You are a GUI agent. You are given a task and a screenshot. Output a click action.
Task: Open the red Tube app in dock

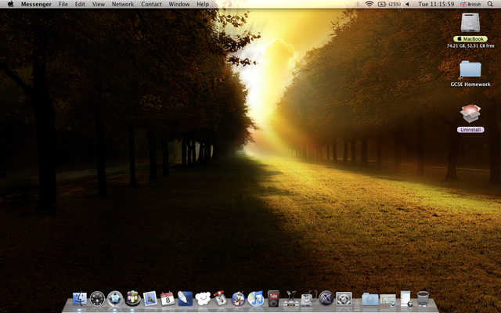pyautogui.click(x=273, y=298)
